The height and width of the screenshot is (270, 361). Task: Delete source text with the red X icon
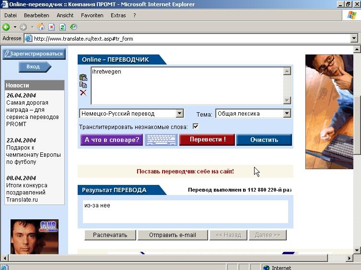(83, 93)
